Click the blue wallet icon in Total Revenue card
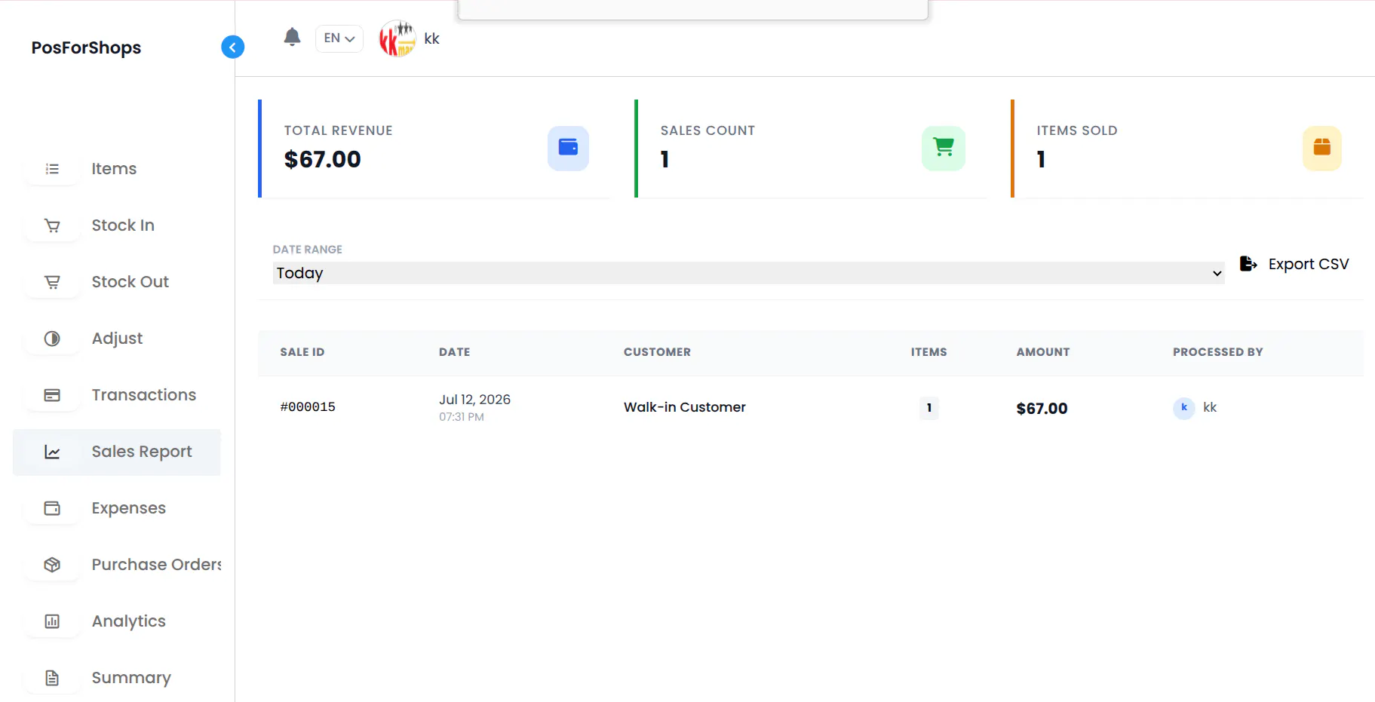The image size is (1375, 702). coord(568,148)
